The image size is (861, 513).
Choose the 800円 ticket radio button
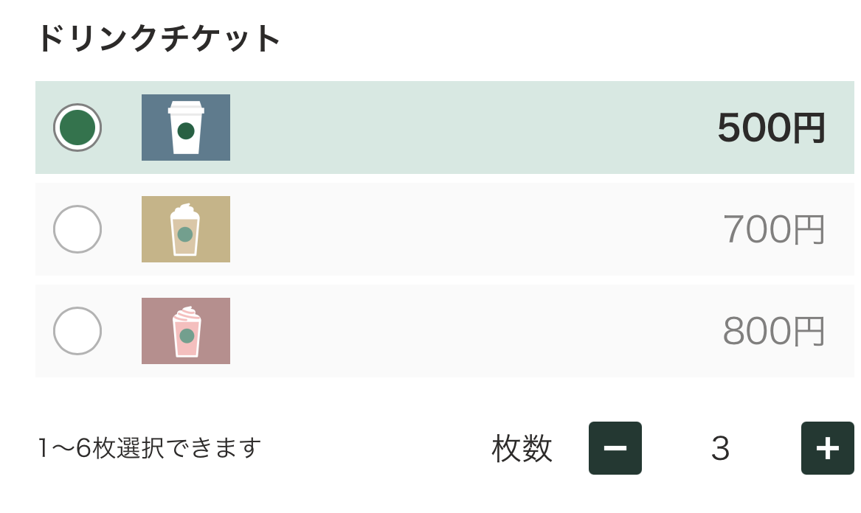click(77, 331)
